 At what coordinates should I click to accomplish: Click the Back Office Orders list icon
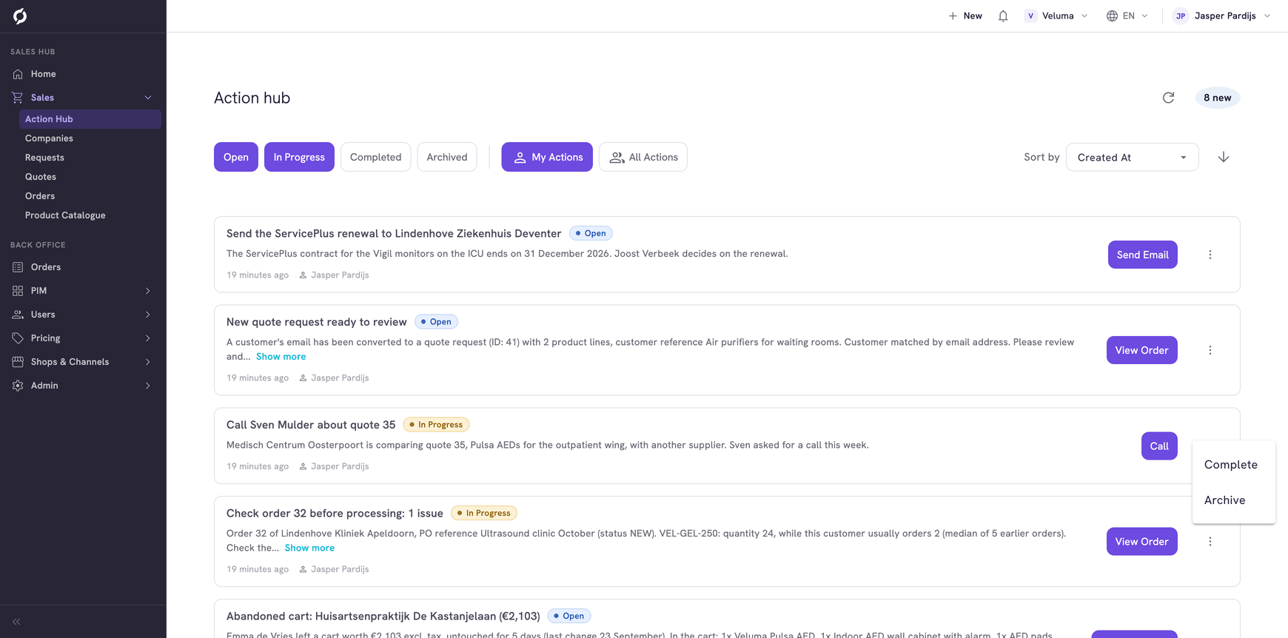point(18,267)
